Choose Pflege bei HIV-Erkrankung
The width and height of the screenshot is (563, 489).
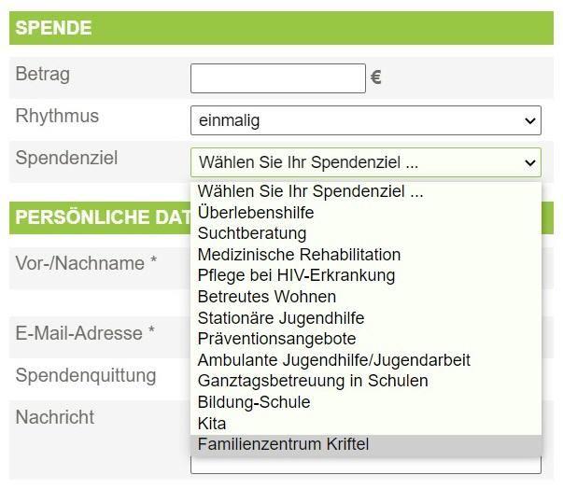point(296,275)
